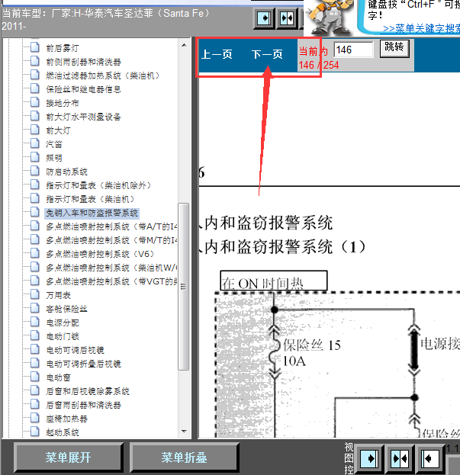Open the 防启动系统 tree item
This screenshot has width=460, height=475.
[x=66, y=172]
